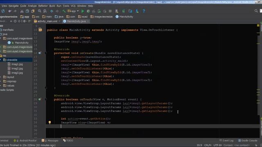Expand the values folder
This screenshot has width=262, height=147.
coord(1,86)
